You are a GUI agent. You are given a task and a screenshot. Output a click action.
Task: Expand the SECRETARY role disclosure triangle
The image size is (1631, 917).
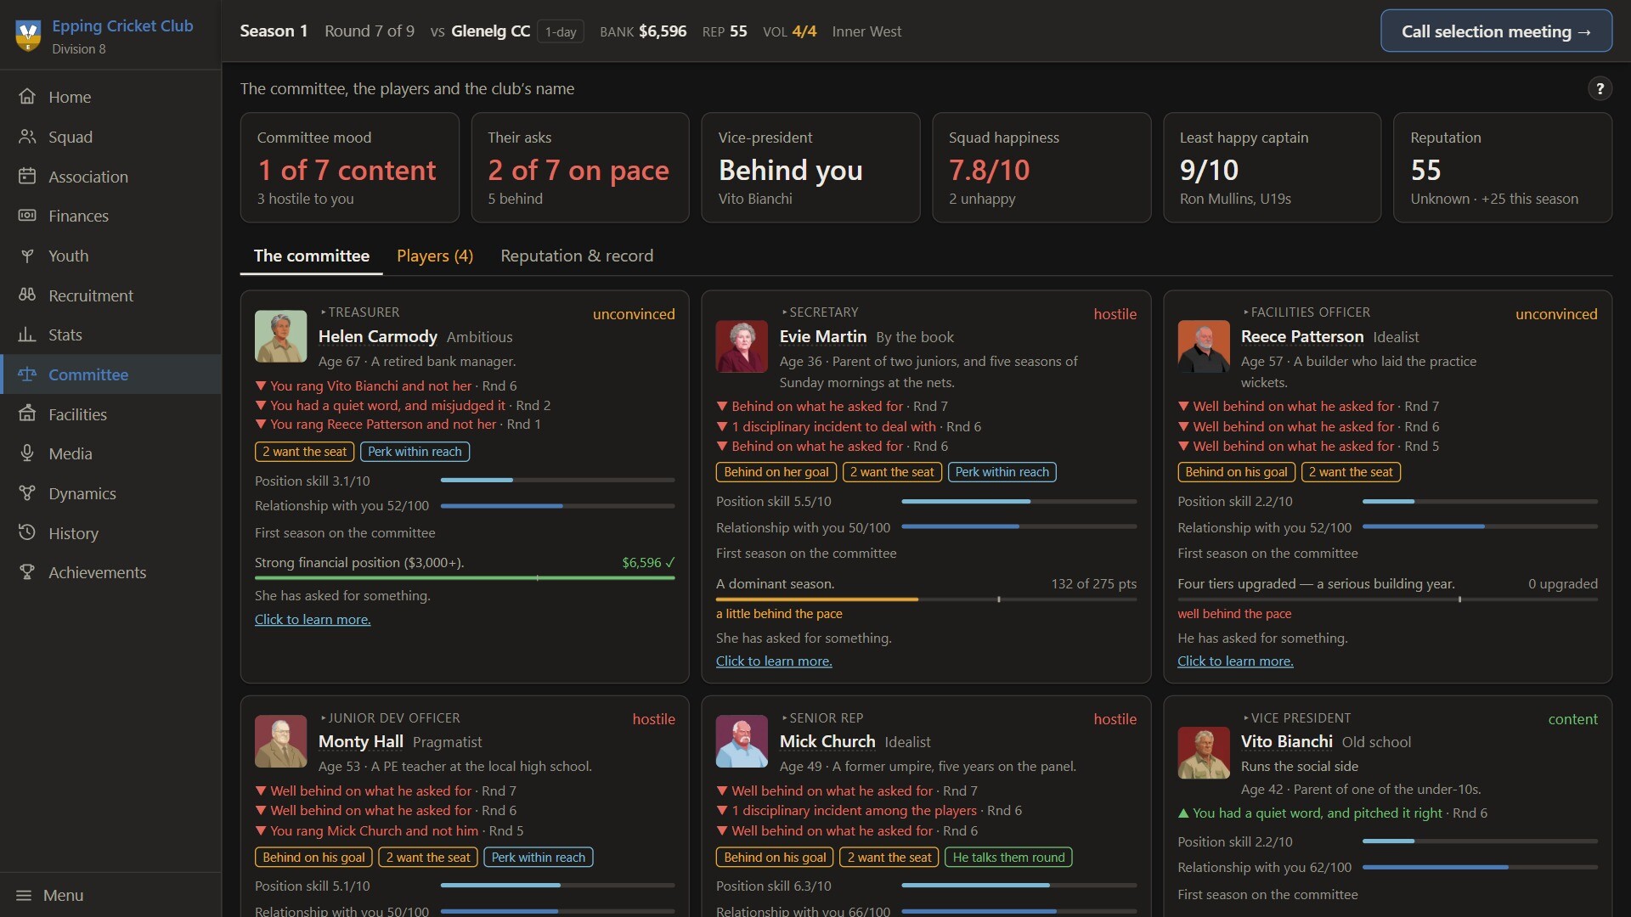(x=784, y=312)
